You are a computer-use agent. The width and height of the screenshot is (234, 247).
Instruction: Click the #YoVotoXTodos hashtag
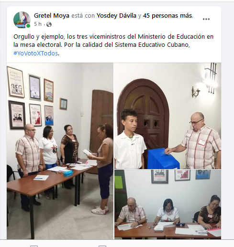coord(35,53)
